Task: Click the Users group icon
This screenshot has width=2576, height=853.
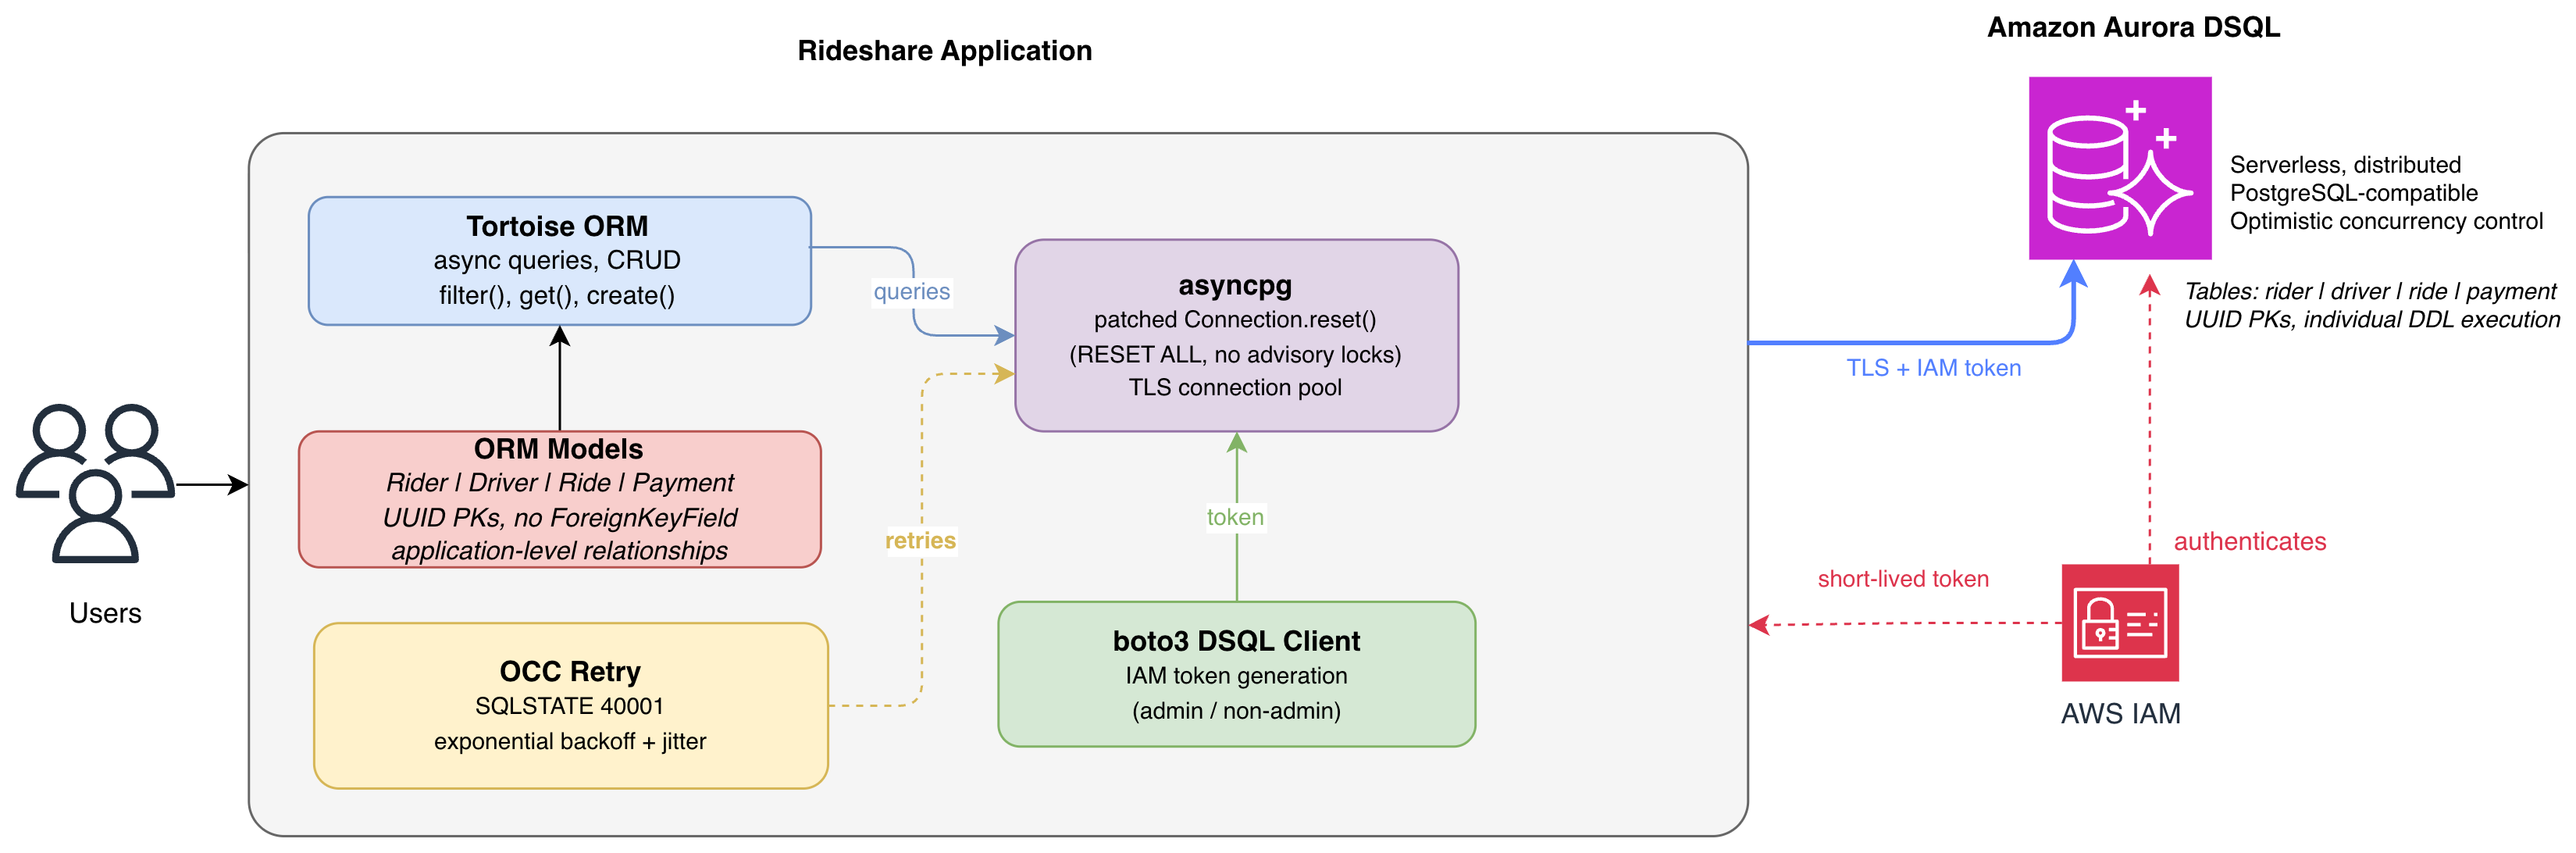Action: pyautogui.click(x=96, y=483)
